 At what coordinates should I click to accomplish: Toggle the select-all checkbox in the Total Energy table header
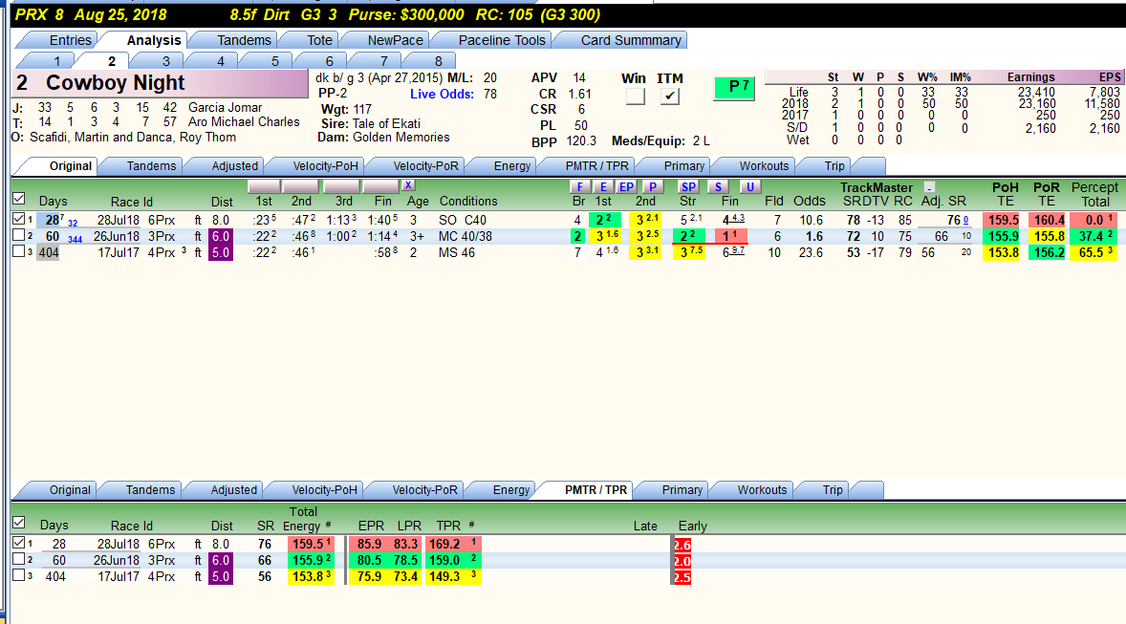(x=19, y=523)
